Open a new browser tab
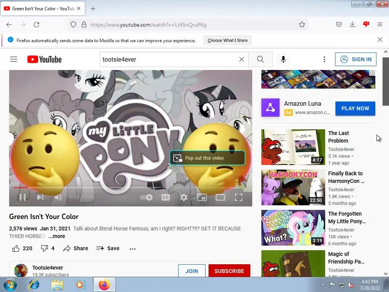 point(93,9)
